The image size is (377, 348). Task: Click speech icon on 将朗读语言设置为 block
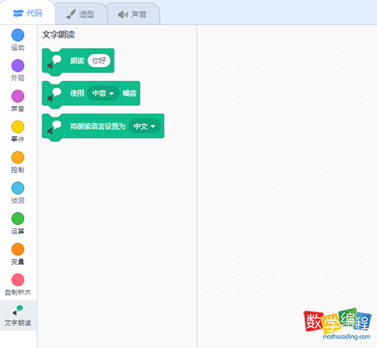(x=55, y=128)
